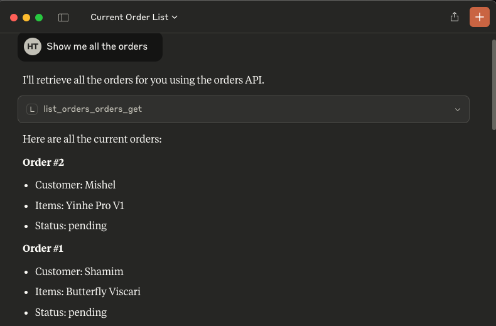496x326 pixels.
Task: Click the vertical scrollbar thumb
Action: (493, 85)
